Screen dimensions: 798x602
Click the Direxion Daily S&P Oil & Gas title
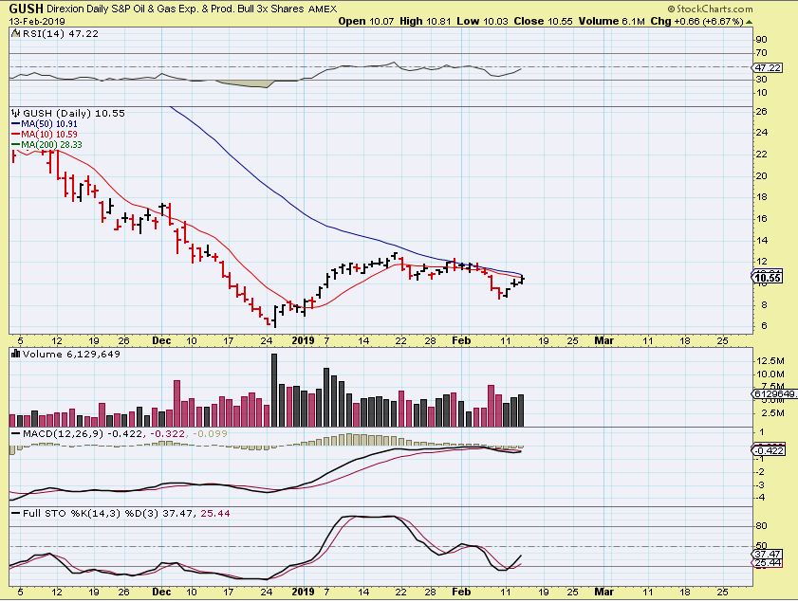[176, 9]
